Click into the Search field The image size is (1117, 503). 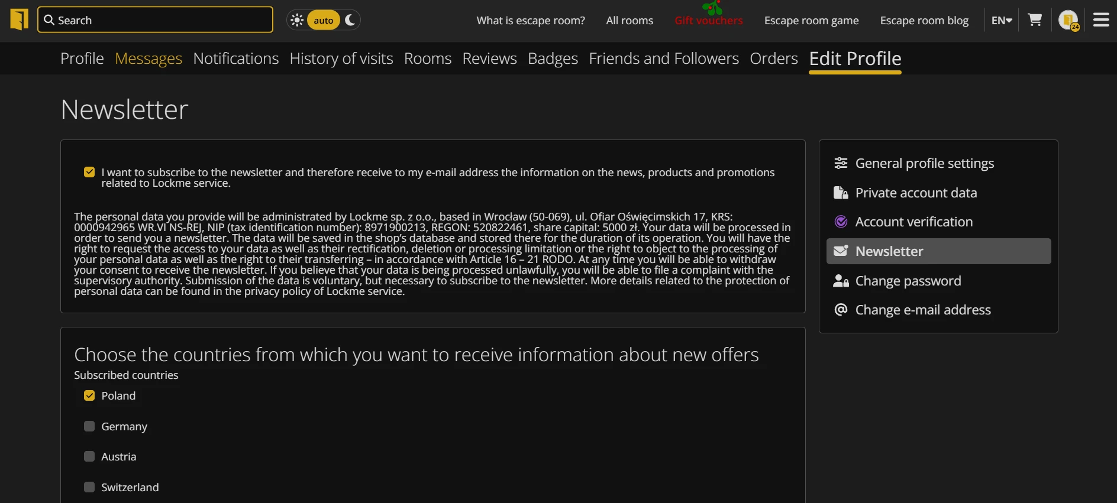[155, 20]
